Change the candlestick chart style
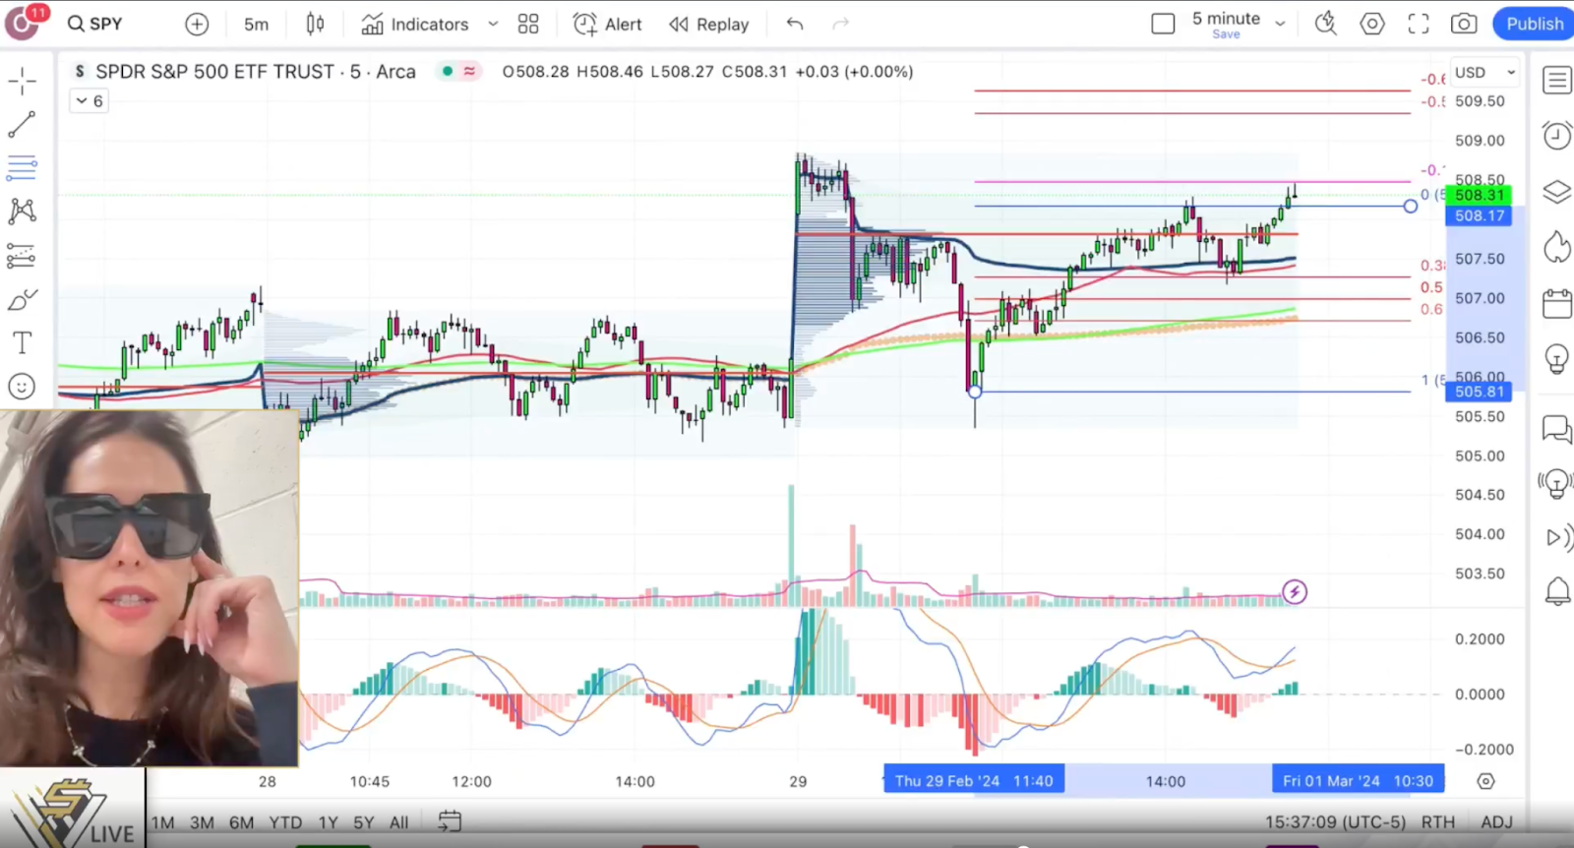This screenshot has width=1574, height=848. click(x=315, y=24)
